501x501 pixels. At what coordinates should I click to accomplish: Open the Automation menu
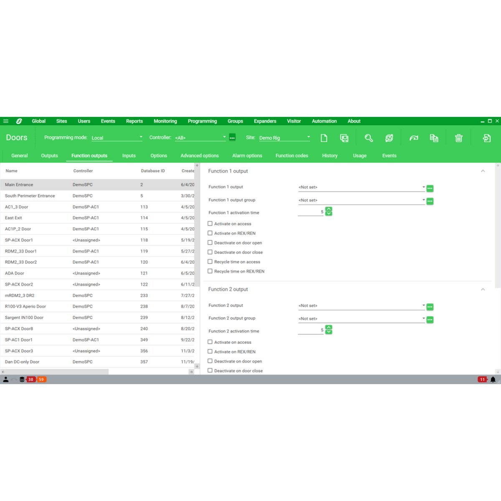tap(324, 121)
